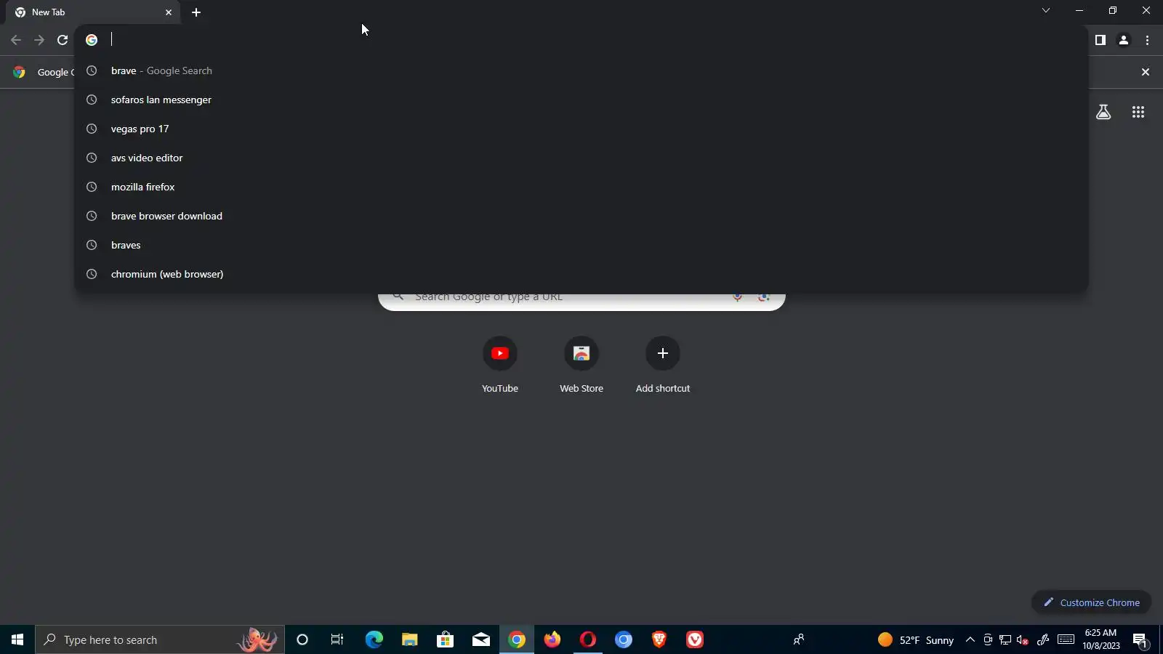Reload the page with the refresh icon
The width and height of the screenshot is (1163, 654).
point(63,40)
